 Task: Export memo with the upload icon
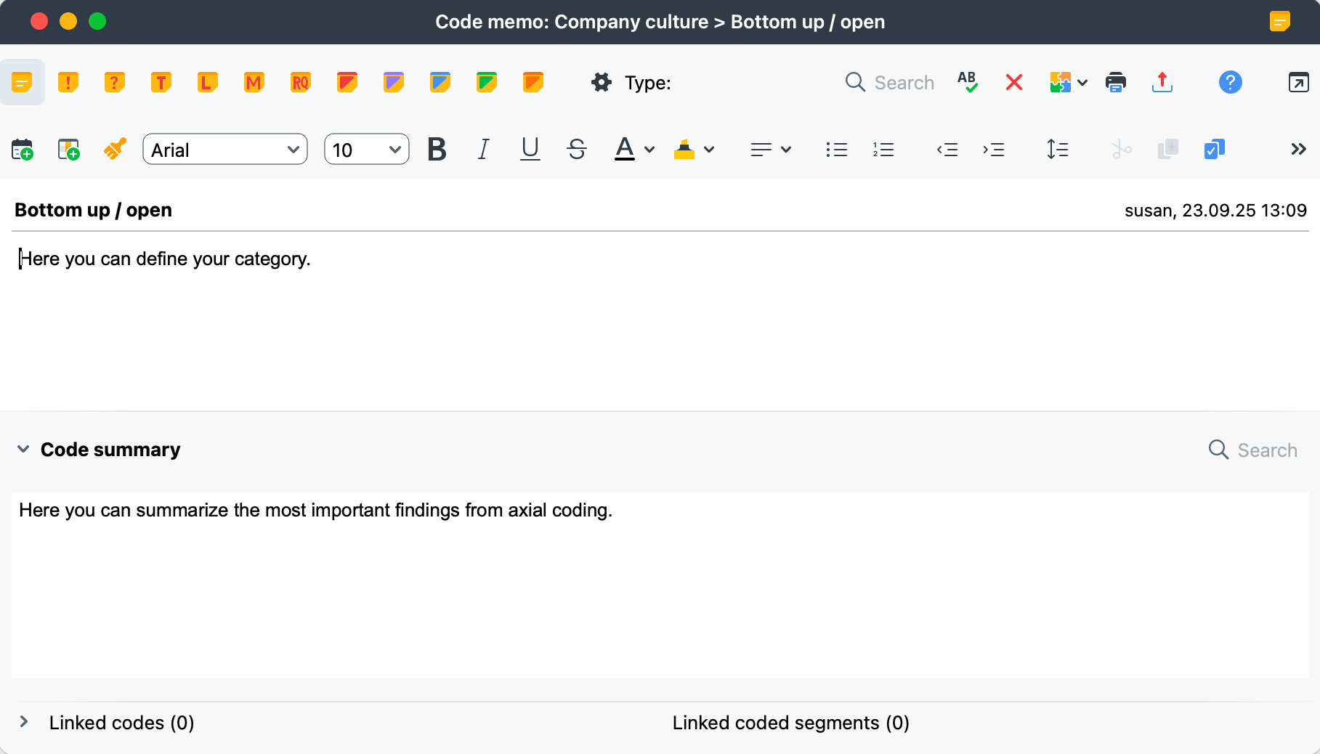tap(1162, 82)
